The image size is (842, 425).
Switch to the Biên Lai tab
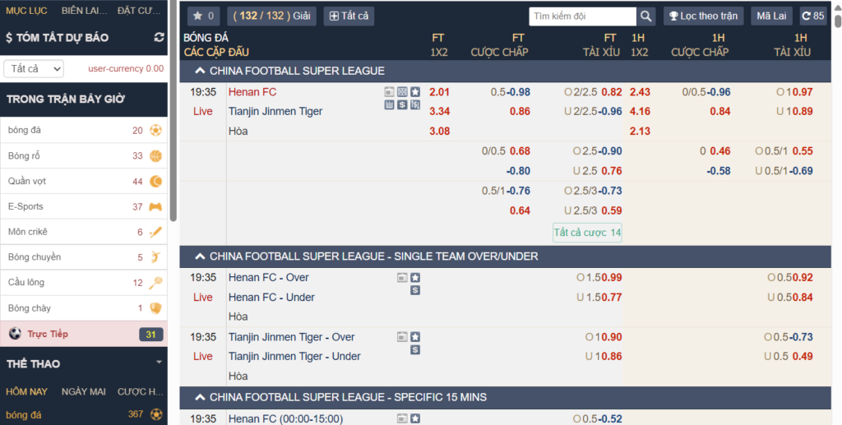tap(85, 10)
